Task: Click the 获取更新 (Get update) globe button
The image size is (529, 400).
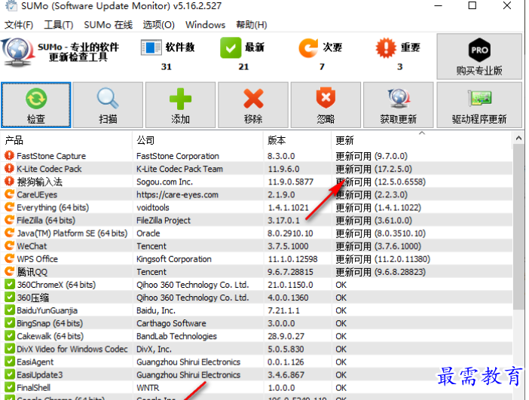Action: pos(398,105)
